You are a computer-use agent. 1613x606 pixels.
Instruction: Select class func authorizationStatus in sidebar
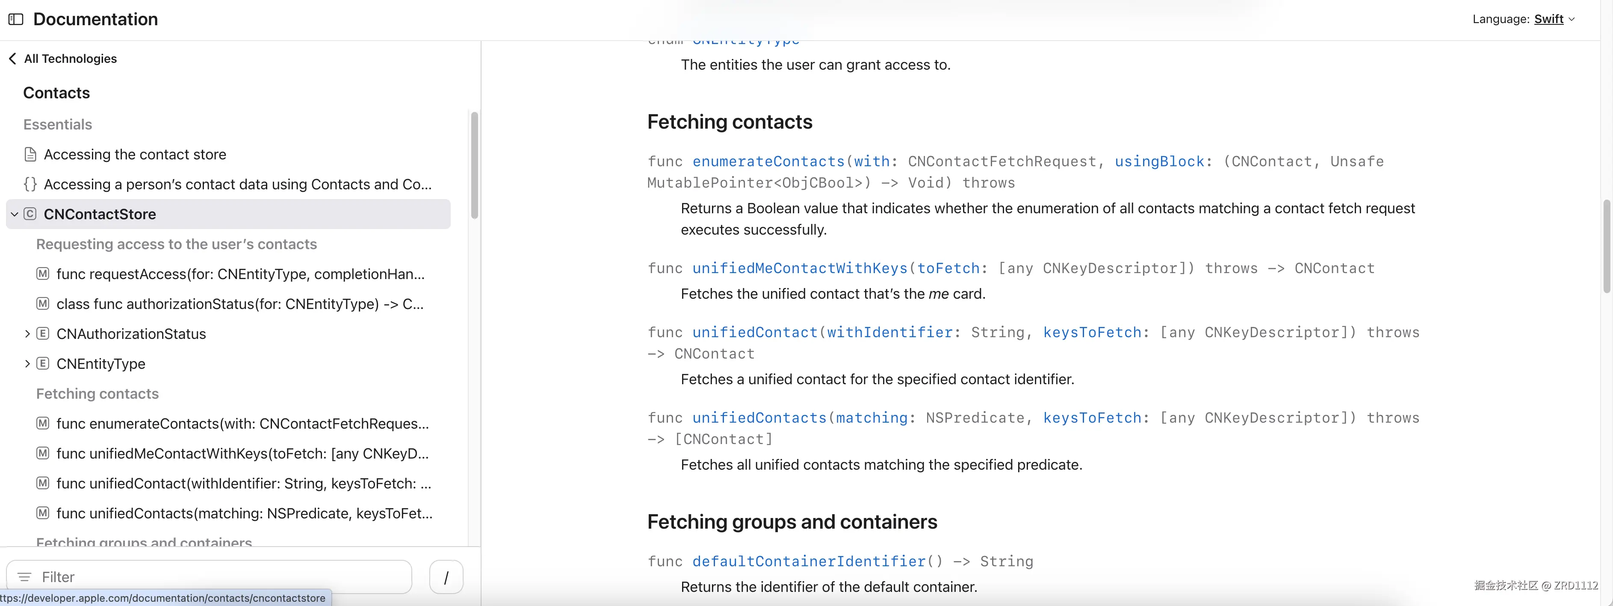pos(240,304)
